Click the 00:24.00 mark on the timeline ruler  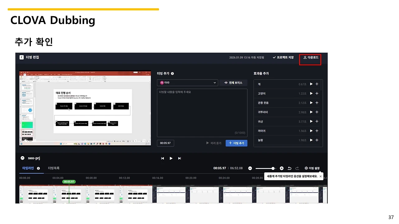(x=224, y=178)
